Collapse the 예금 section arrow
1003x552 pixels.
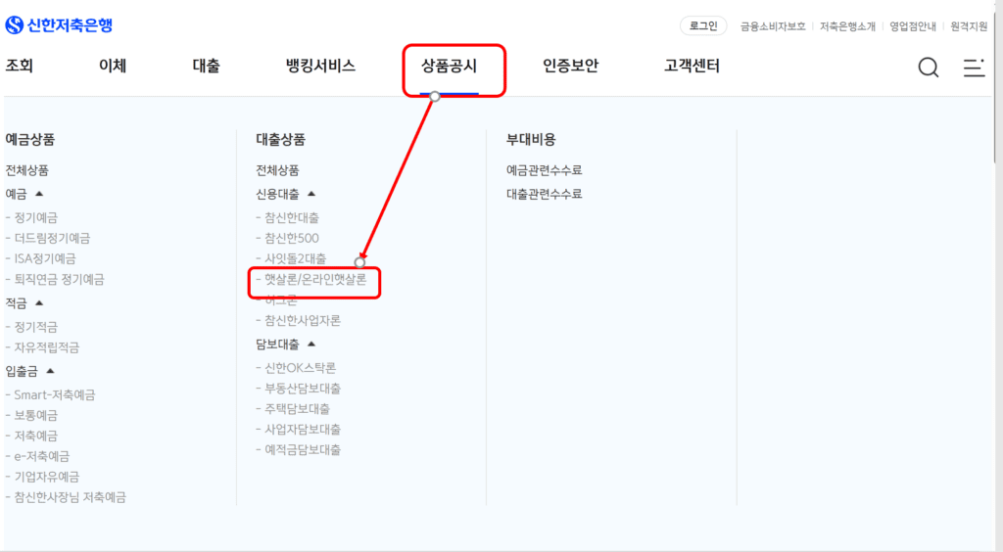tap(39, 194)
